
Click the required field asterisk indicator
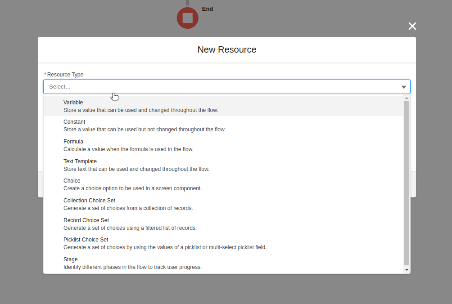[45, 74]
